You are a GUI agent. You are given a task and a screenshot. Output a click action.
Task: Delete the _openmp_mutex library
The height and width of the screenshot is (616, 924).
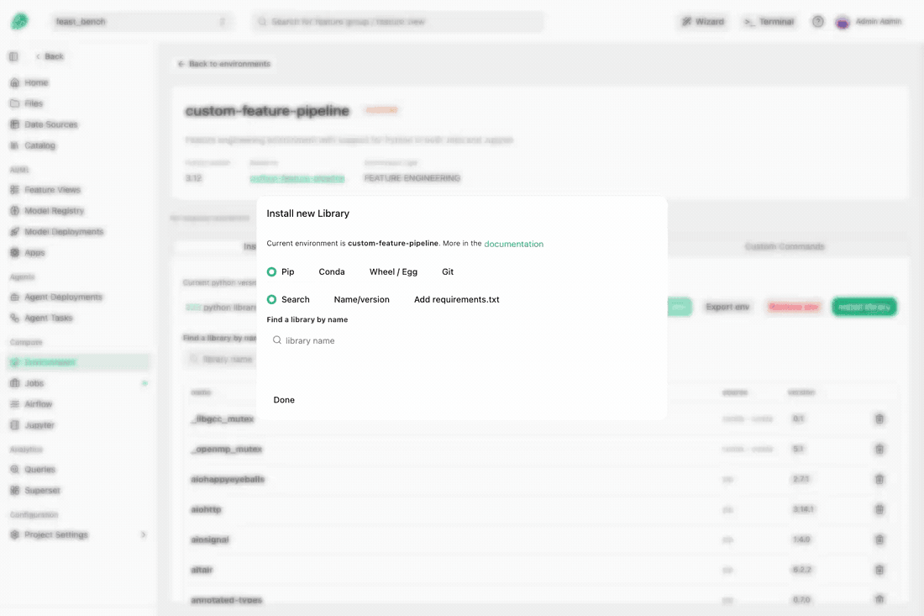879,449
